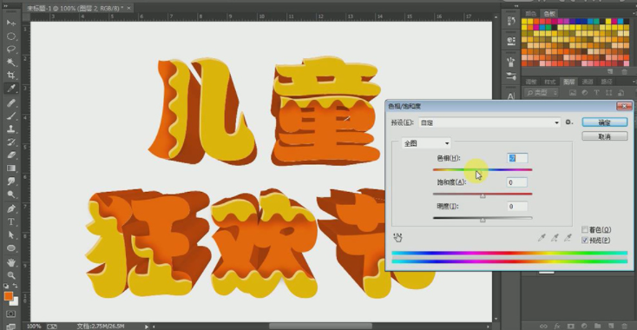Screen dimensions: 637x330
Task: Select the History Brush tool
Action: point(11,142)
